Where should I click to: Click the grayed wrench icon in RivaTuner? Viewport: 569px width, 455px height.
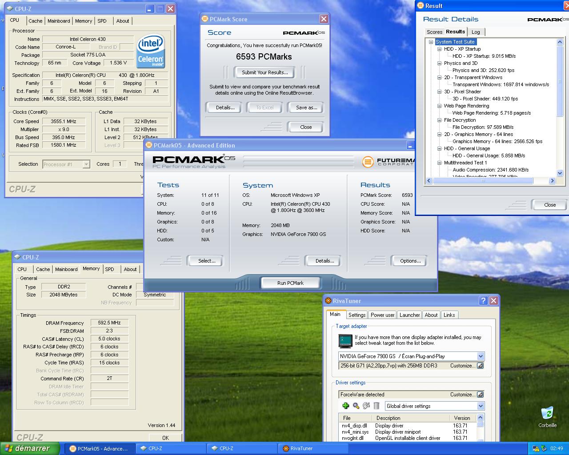(x=366, y=406)
